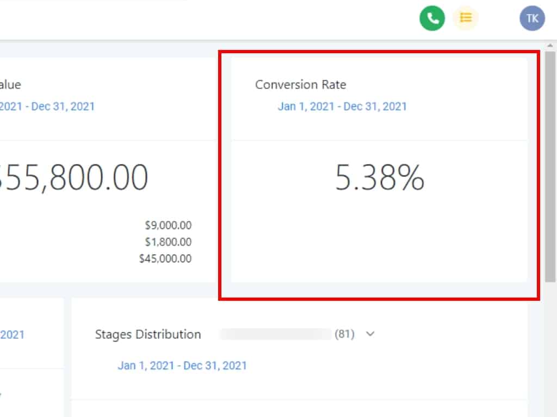The image size is (557, 417).
Task: Expand the Stages Distribution chevron dropdown
Action: 370,334
